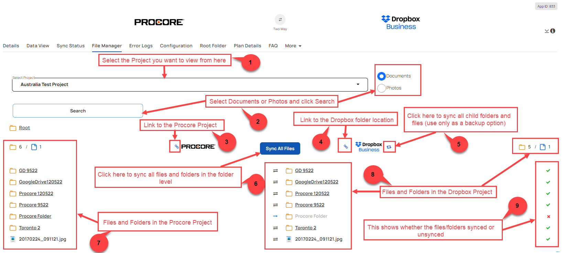
Task: Open Procore-side Procore Folder link
Action: click(35, 216)
